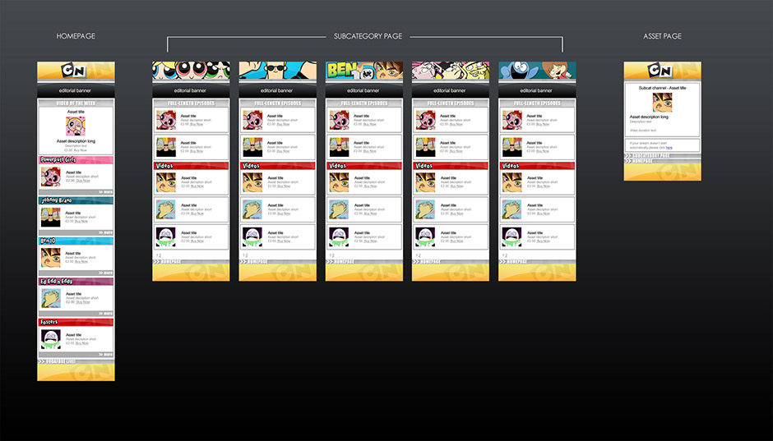Image resolution: width=773 pixels, height=441 pixels.
Task: Click the Ed Edd n Eddy section header on Homepage
Action: [x=76, y=281]
